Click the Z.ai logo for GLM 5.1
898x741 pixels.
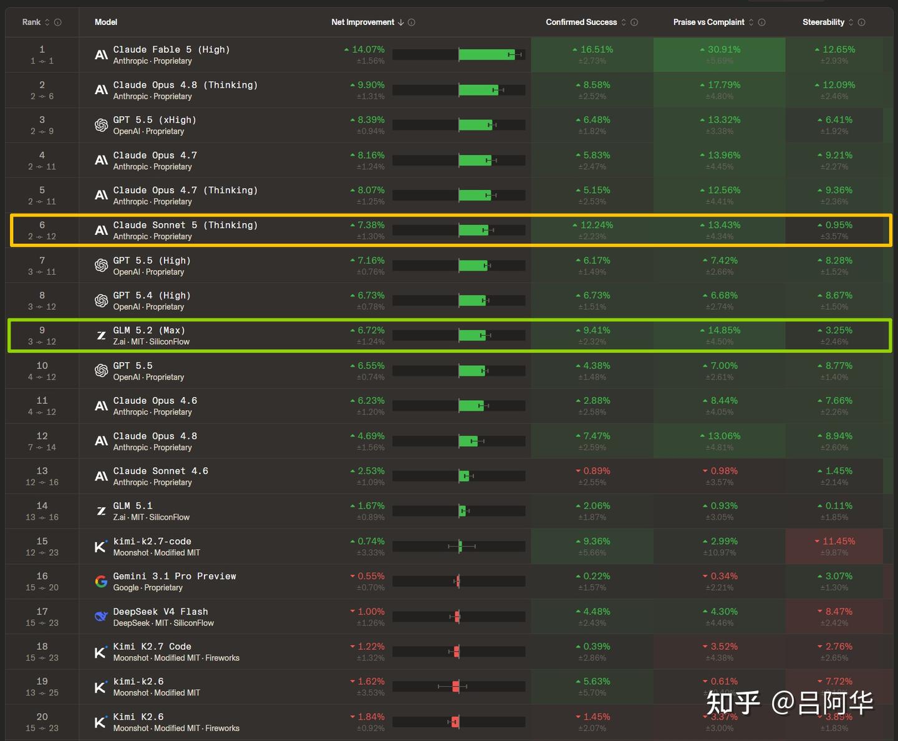[101, 511]
